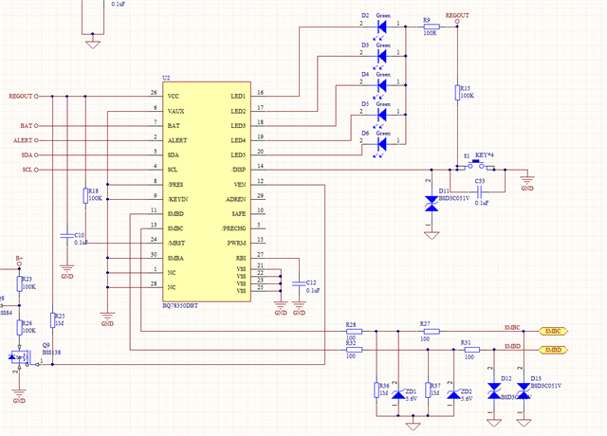Click the VEN pin label
Viewport: 607px width, 436px height.
click(x=240, y=185)
